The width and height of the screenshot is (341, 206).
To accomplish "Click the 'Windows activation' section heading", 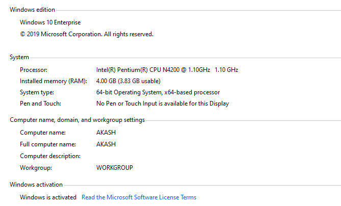I will tap(36, 185).
